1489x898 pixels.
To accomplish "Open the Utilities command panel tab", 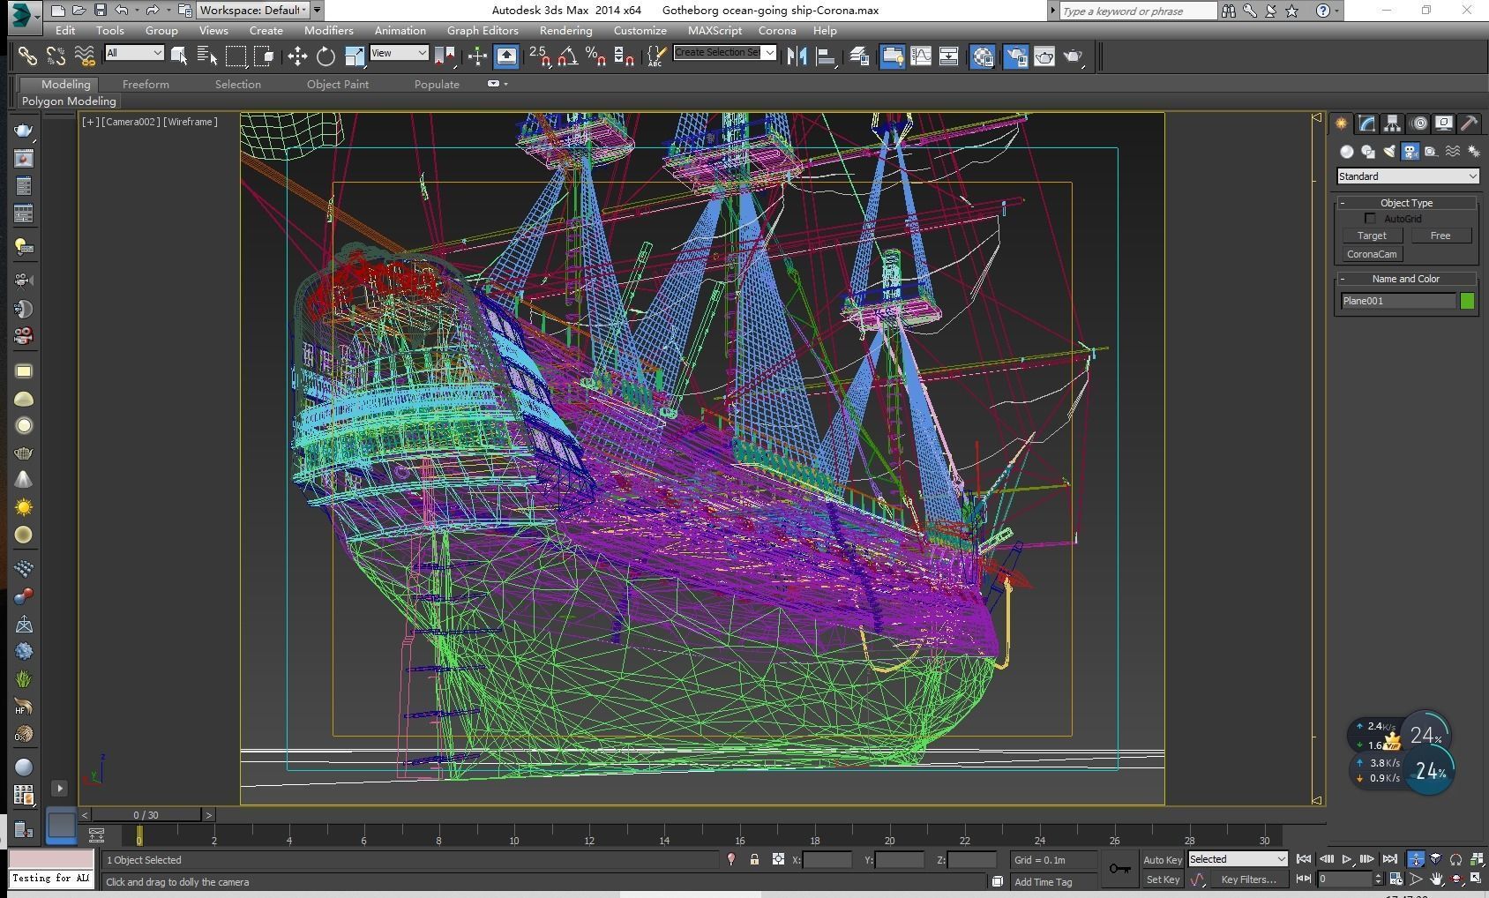I will point(1469,123).
